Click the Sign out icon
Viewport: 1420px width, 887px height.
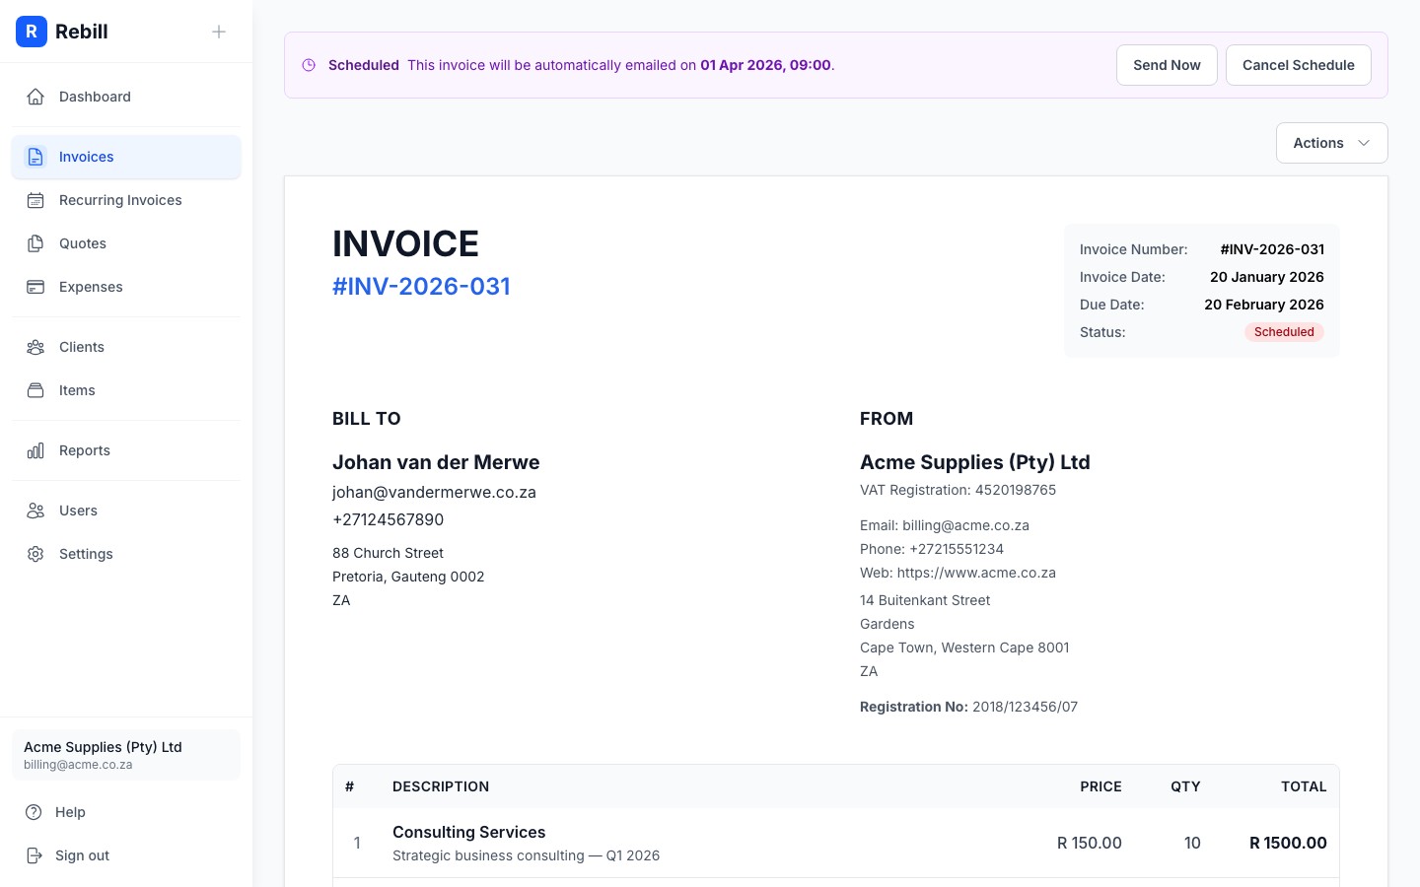(x=35, y=855)
